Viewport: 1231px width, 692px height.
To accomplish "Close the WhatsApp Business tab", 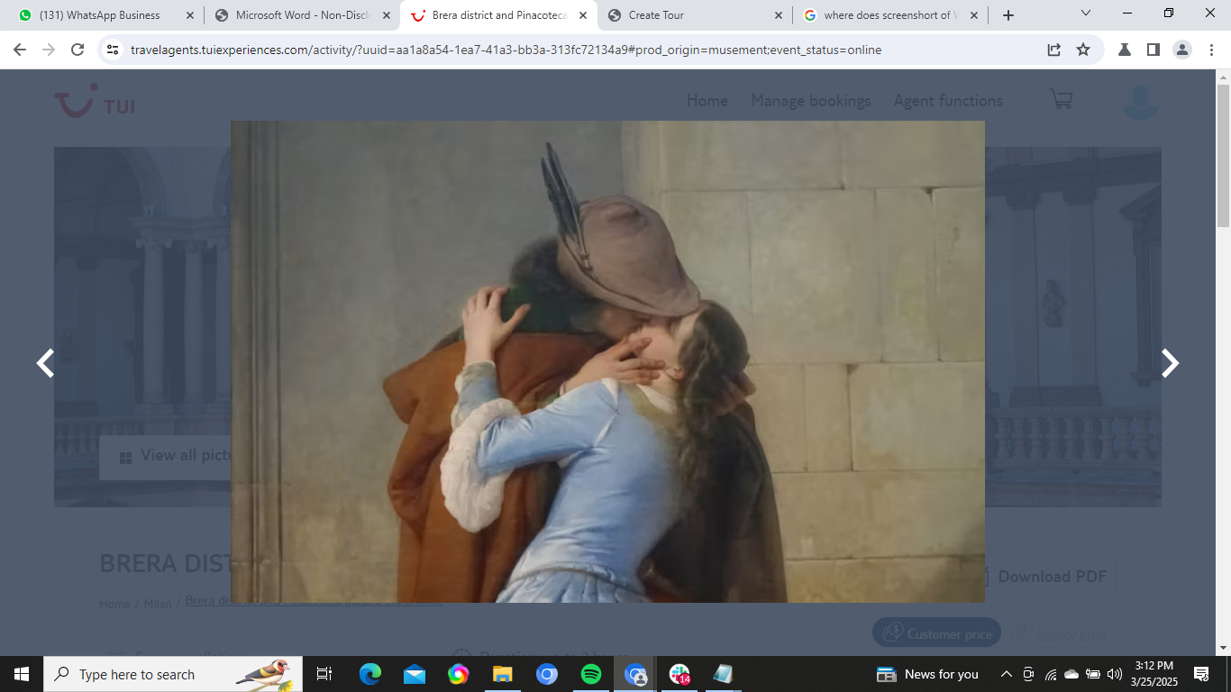I will click(189, 15).
